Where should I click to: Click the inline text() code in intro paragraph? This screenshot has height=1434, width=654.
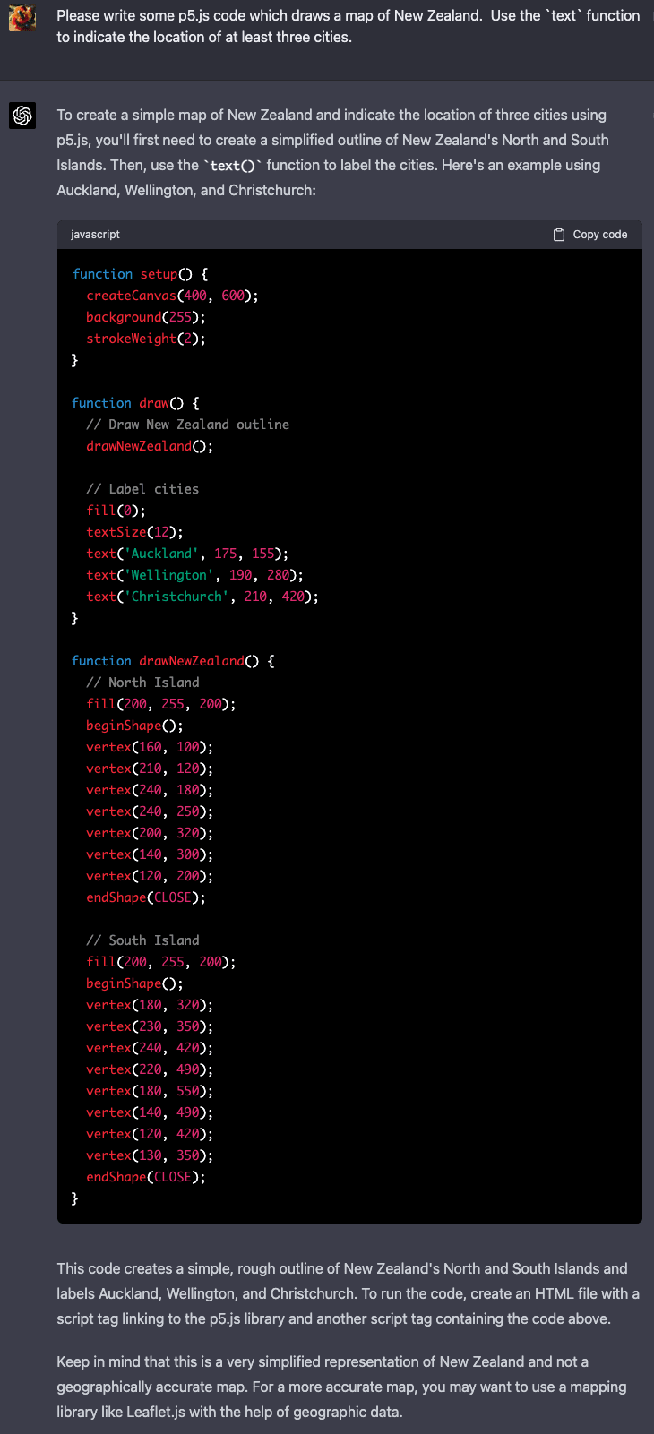233,166
